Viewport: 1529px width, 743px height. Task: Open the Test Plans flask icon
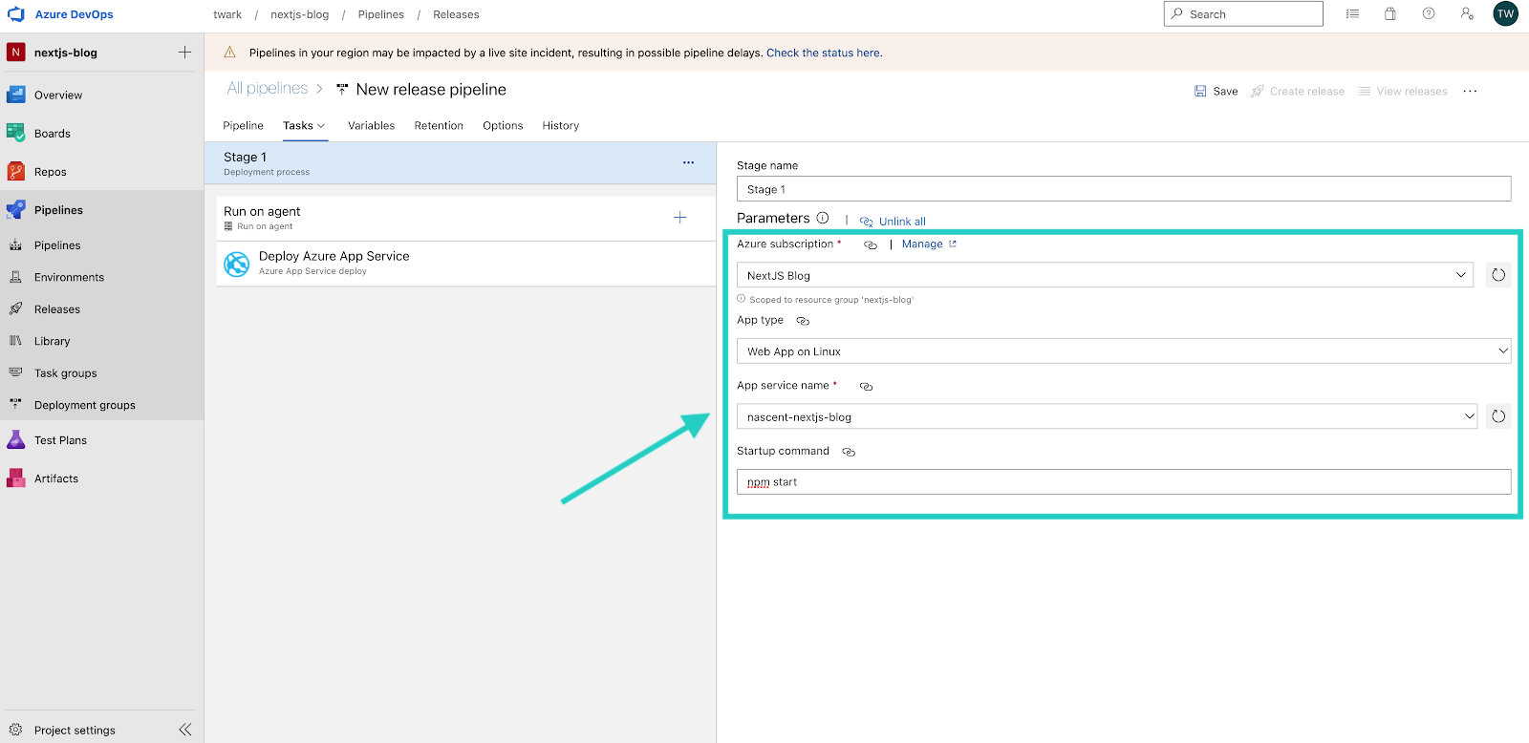16,439
